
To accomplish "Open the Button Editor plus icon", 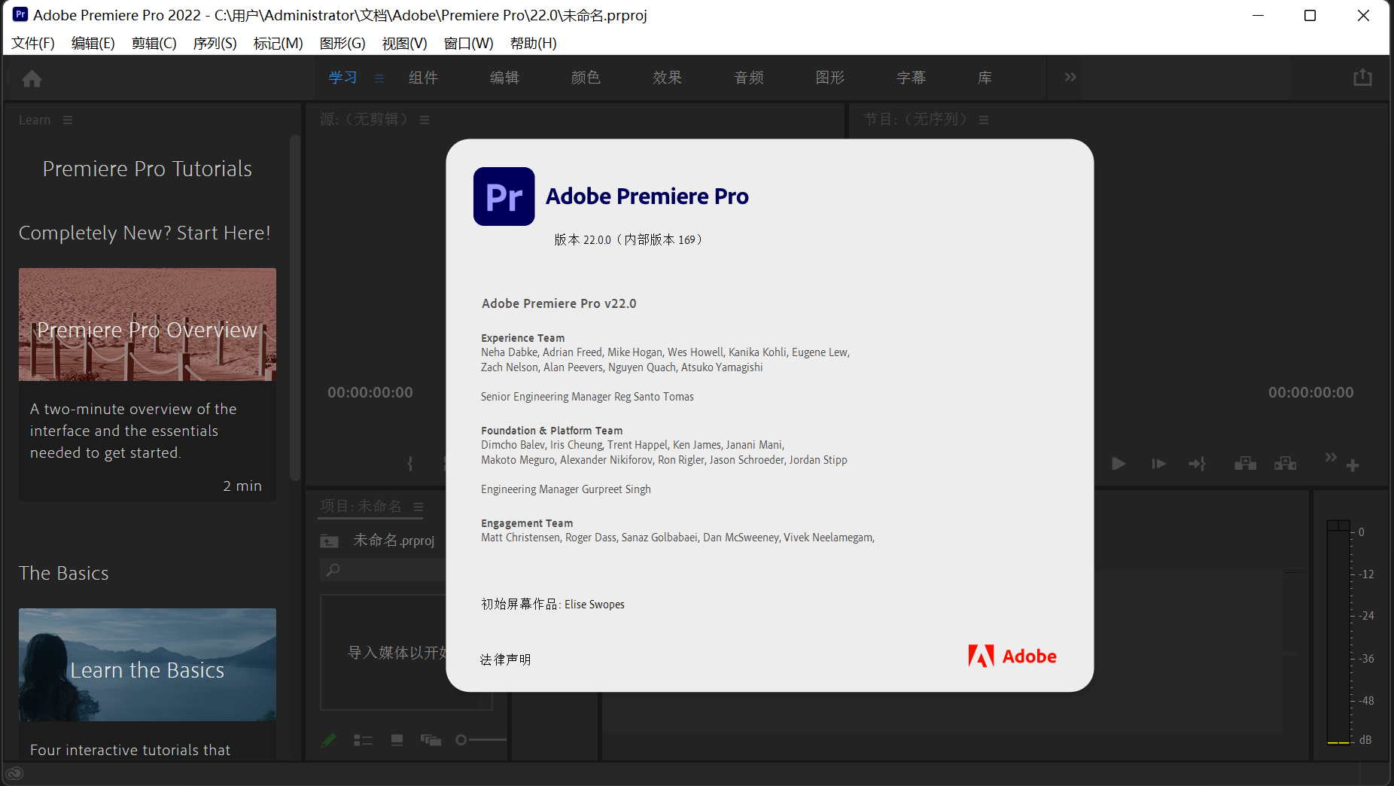I will point(1353,465).
